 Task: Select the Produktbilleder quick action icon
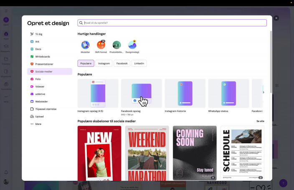point(117,45)
